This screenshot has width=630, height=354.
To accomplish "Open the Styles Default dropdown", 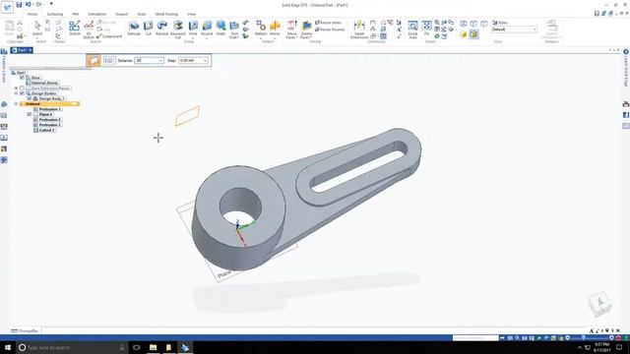I will pos(535,29).
